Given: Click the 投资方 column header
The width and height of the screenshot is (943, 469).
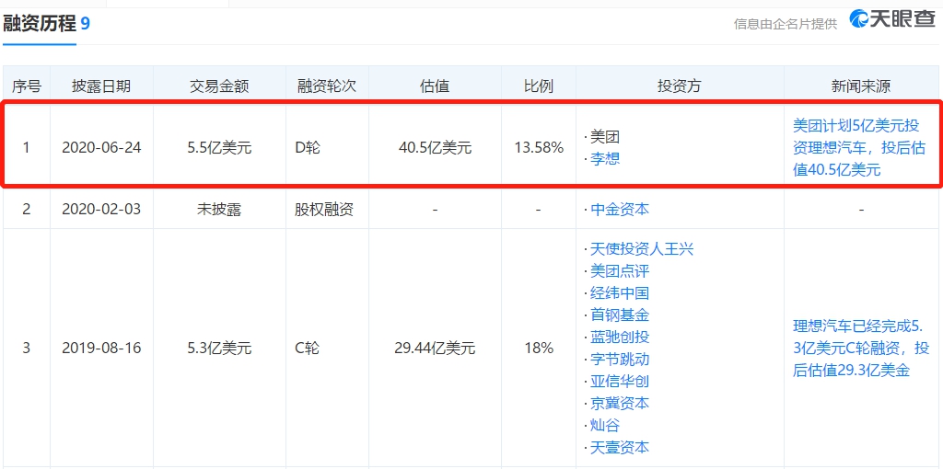Looking at the screenshot, I should tap(680, 86).
